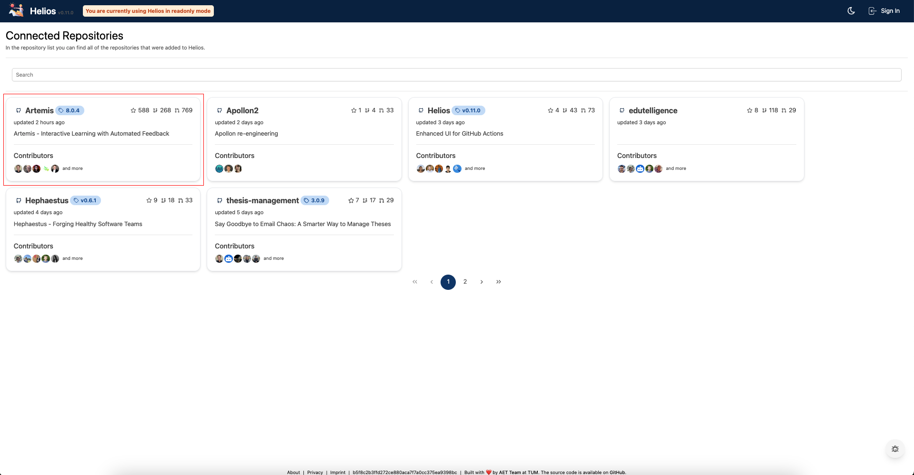This screenshot has width=914, height=475.
Task: Click the star icon on edutelligence card
Action: click(749, 110)
